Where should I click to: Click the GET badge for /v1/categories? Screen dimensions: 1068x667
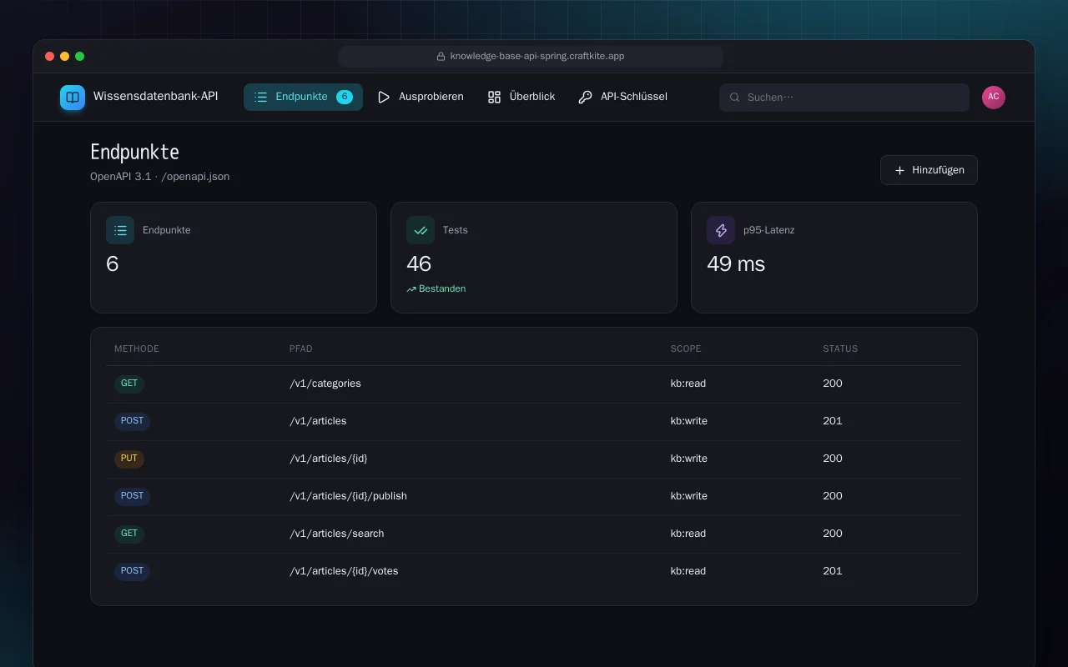[129, 384]
